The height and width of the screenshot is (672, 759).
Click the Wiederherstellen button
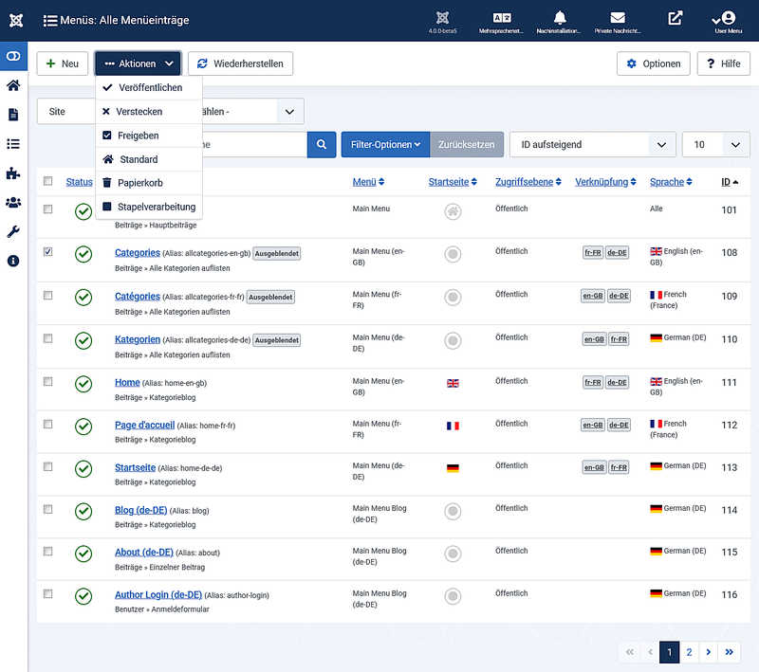coord(241,64)
